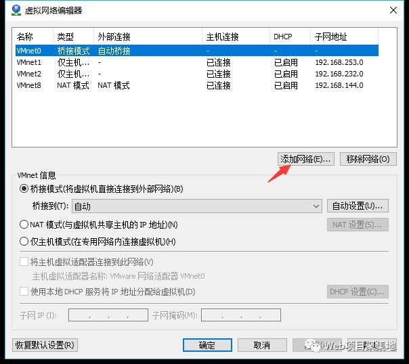Click the 添加网络(E)... button
This screenshot has height=364, width=409.
305,159
